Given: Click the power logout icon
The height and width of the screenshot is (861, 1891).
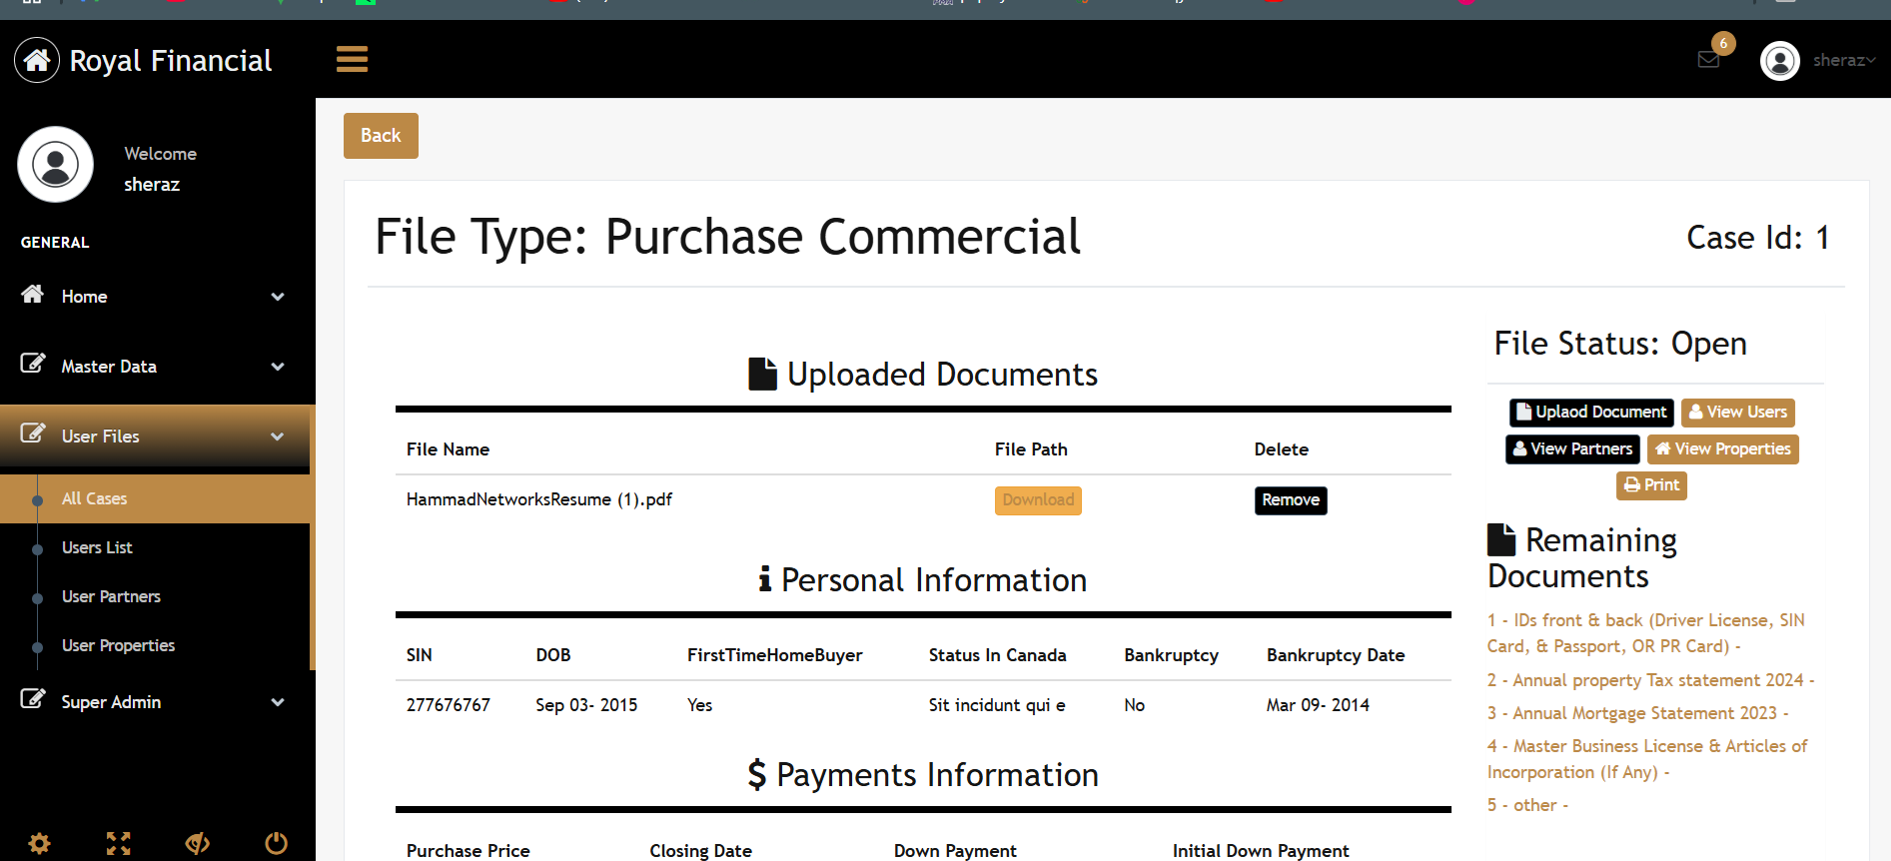Looking at the screenshot, I should click(x=276, y=843).
